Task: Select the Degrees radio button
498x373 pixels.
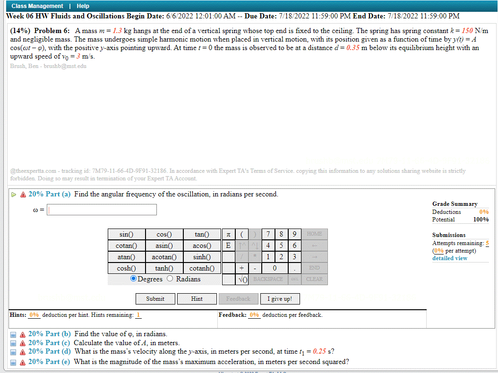Action: (x=133, y=279)
